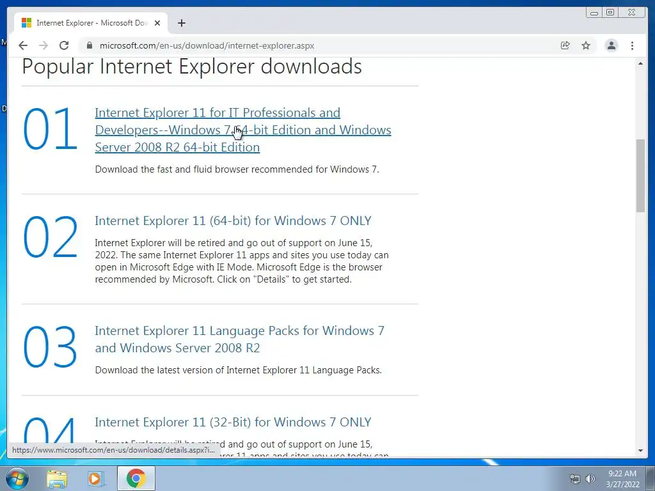The image size is (655, 491).
Task: Launch Windows Media Player from taskbar
Action: pos(96,479)
